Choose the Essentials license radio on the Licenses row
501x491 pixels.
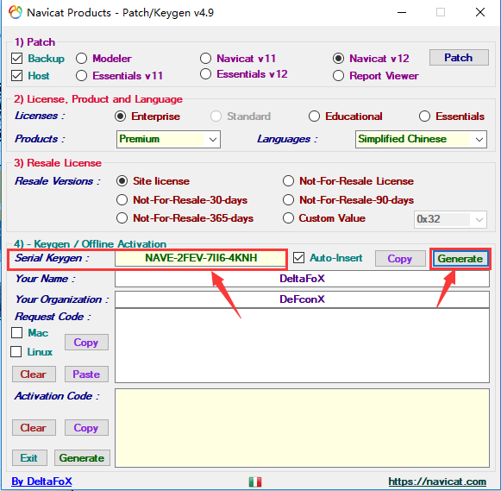(x=424, y=116)
